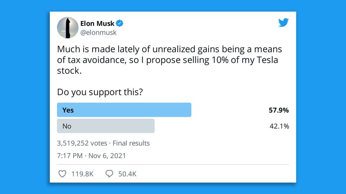The height and width of the screenshot is (194, 346).
Task: Click the 42.1% poll percentage
Action: [x=279, y=126]
